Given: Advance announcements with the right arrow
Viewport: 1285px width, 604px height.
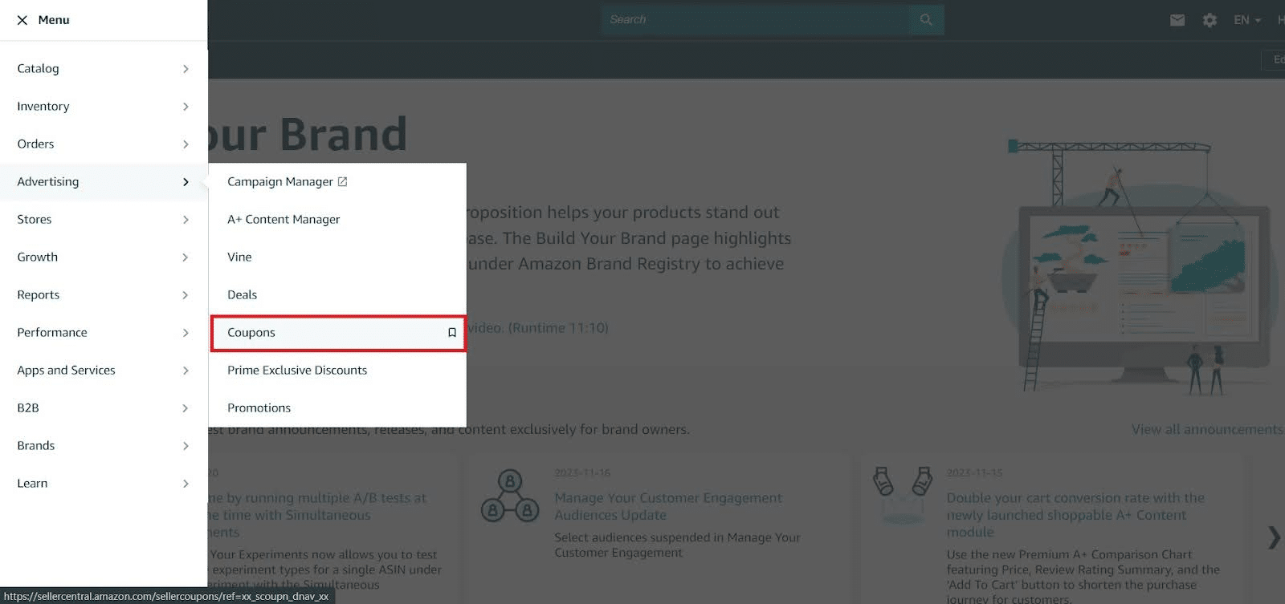Looking at the screenshot, I should [1274, 537].
